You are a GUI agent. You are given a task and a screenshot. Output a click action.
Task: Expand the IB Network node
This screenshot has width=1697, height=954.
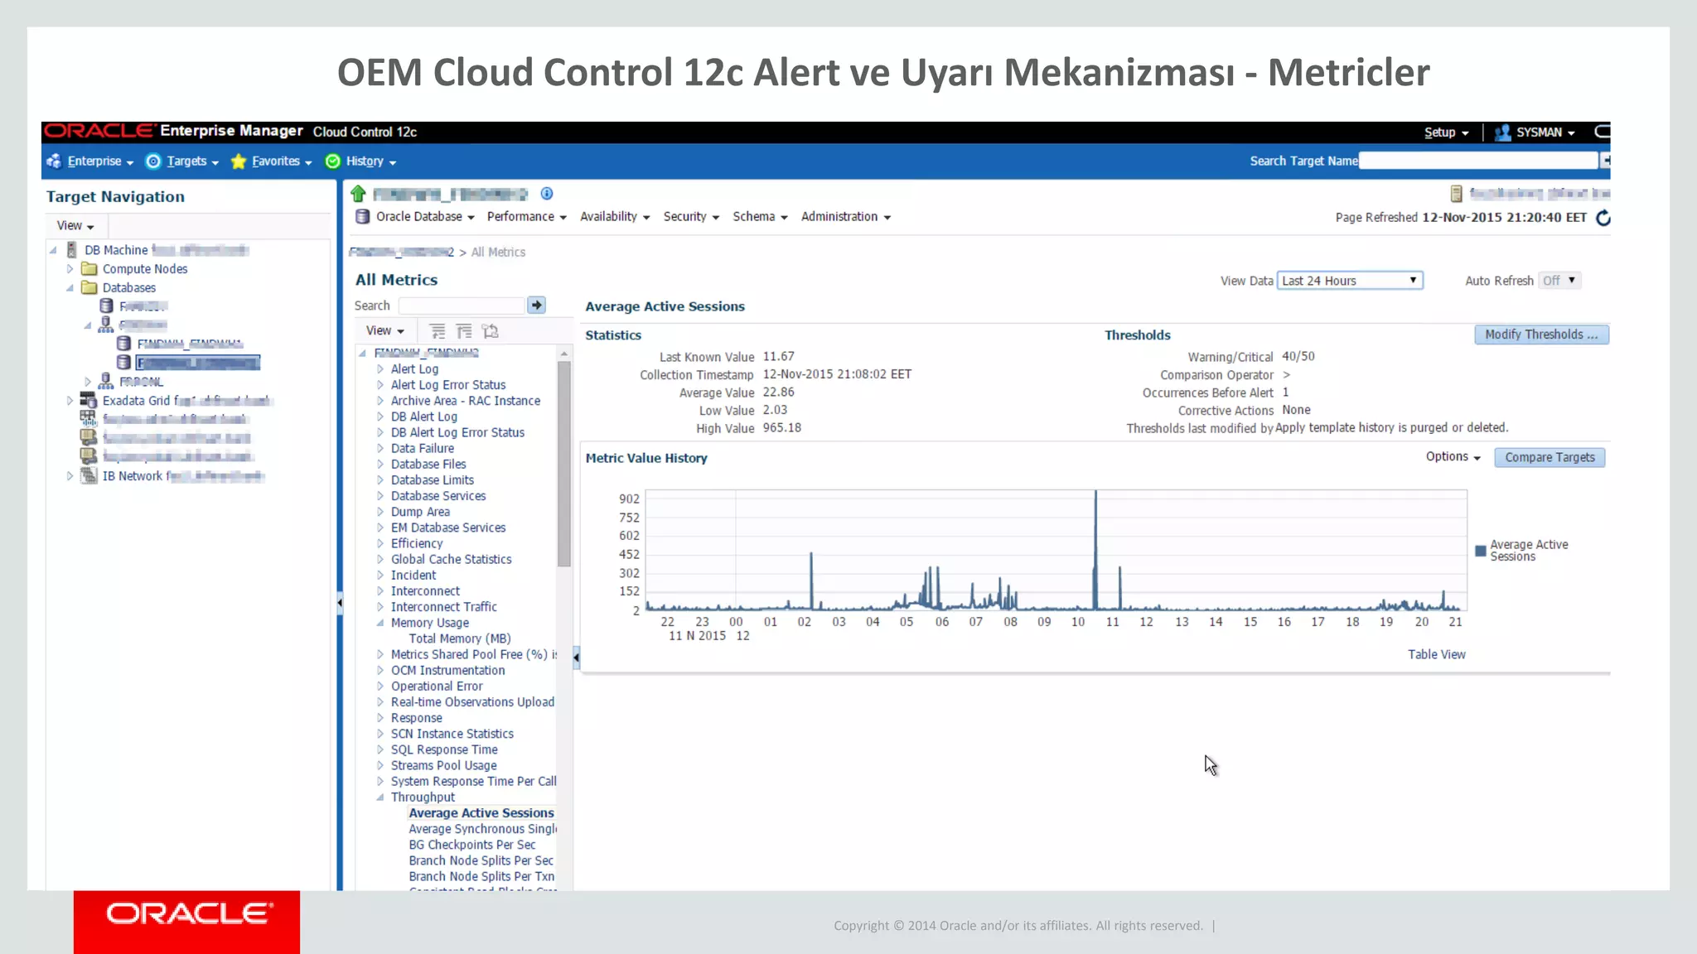70,476
